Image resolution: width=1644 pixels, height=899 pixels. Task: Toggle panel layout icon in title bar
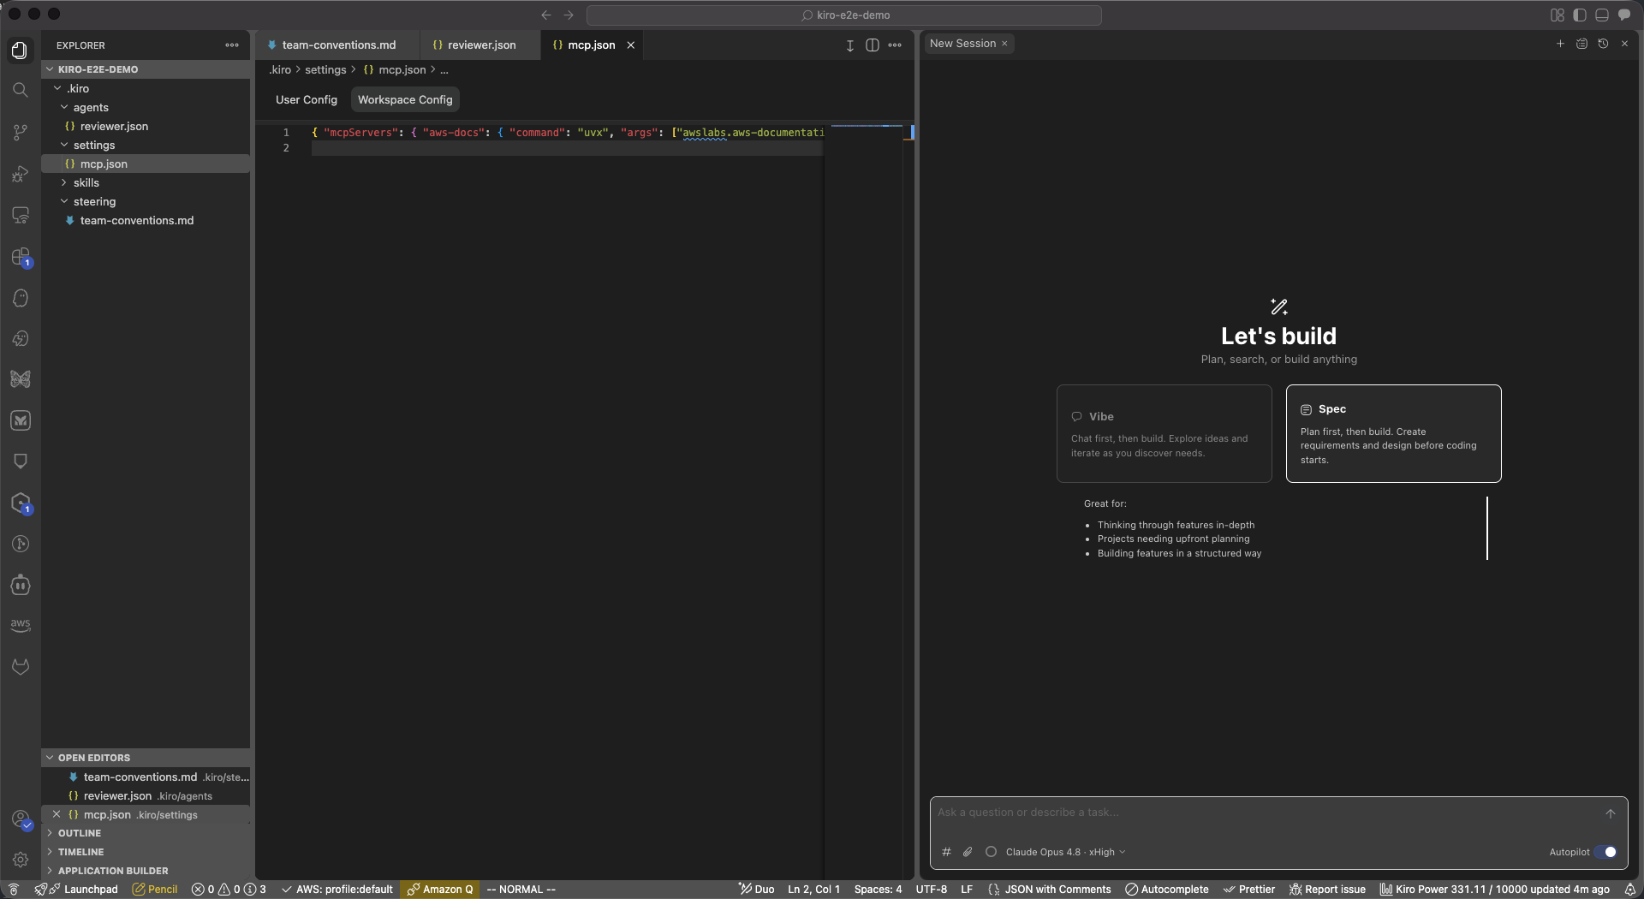tap(1601, 15)
